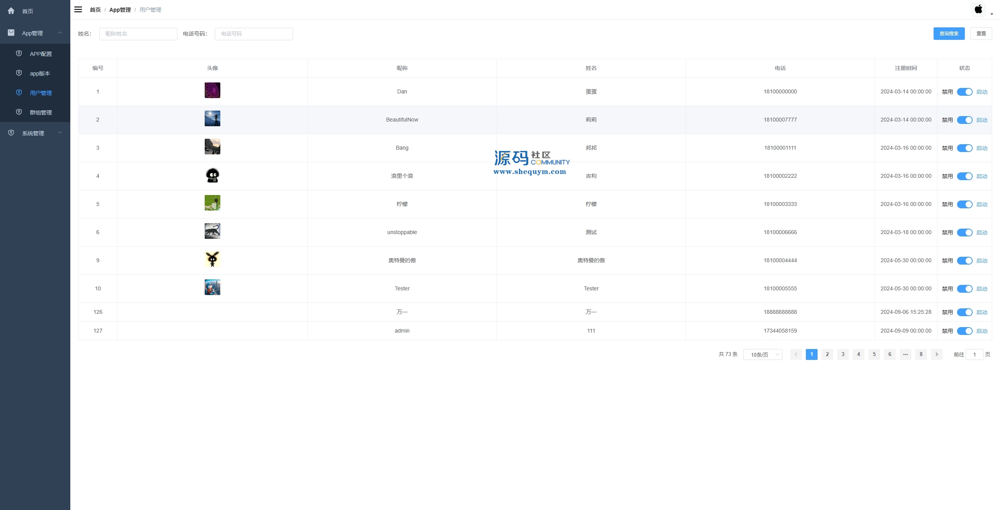Click the Apple logo avatar icon

pos(978,9)
